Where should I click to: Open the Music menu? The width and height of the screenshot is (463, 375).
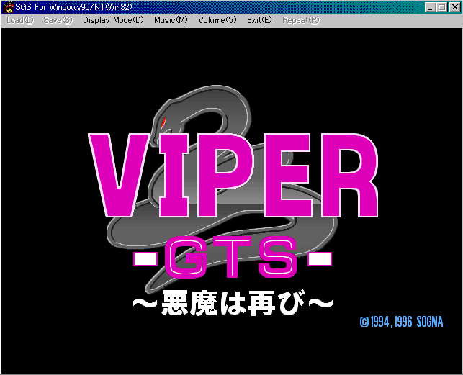coord(171,20)
